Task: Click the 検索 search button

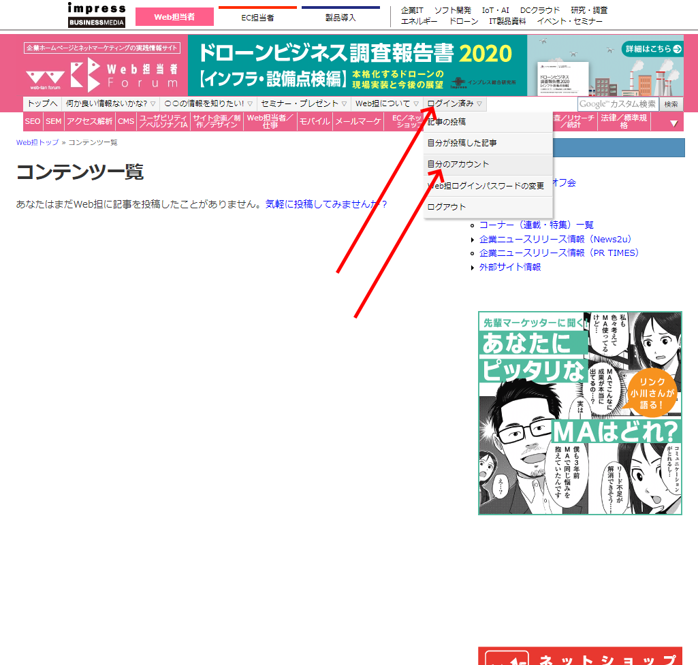Action: tap(671, 104)
